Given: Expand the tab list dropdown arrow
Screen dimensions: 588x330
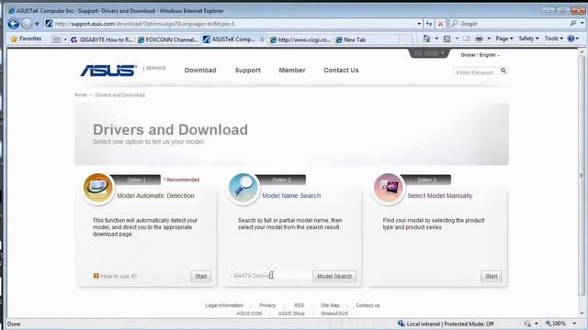Looking at the screenshot, I should (65, 39).
